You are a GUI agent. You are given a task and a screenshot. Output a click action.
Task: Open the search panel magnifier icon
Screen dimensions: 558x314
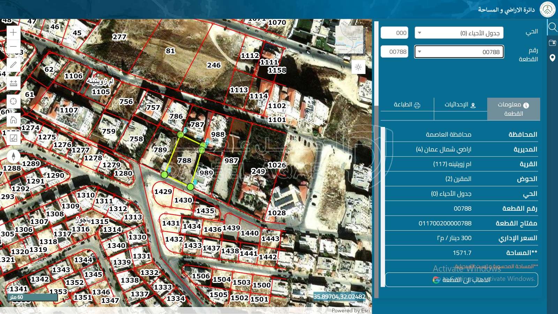click(x=552, y=27)
